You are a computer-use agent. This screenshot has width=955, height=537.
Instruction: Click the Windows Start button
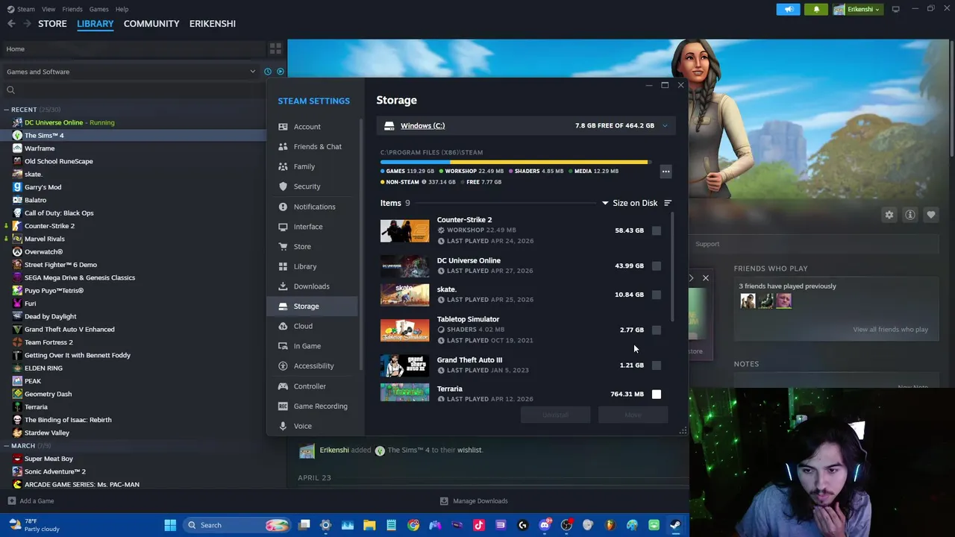point(170,525)
